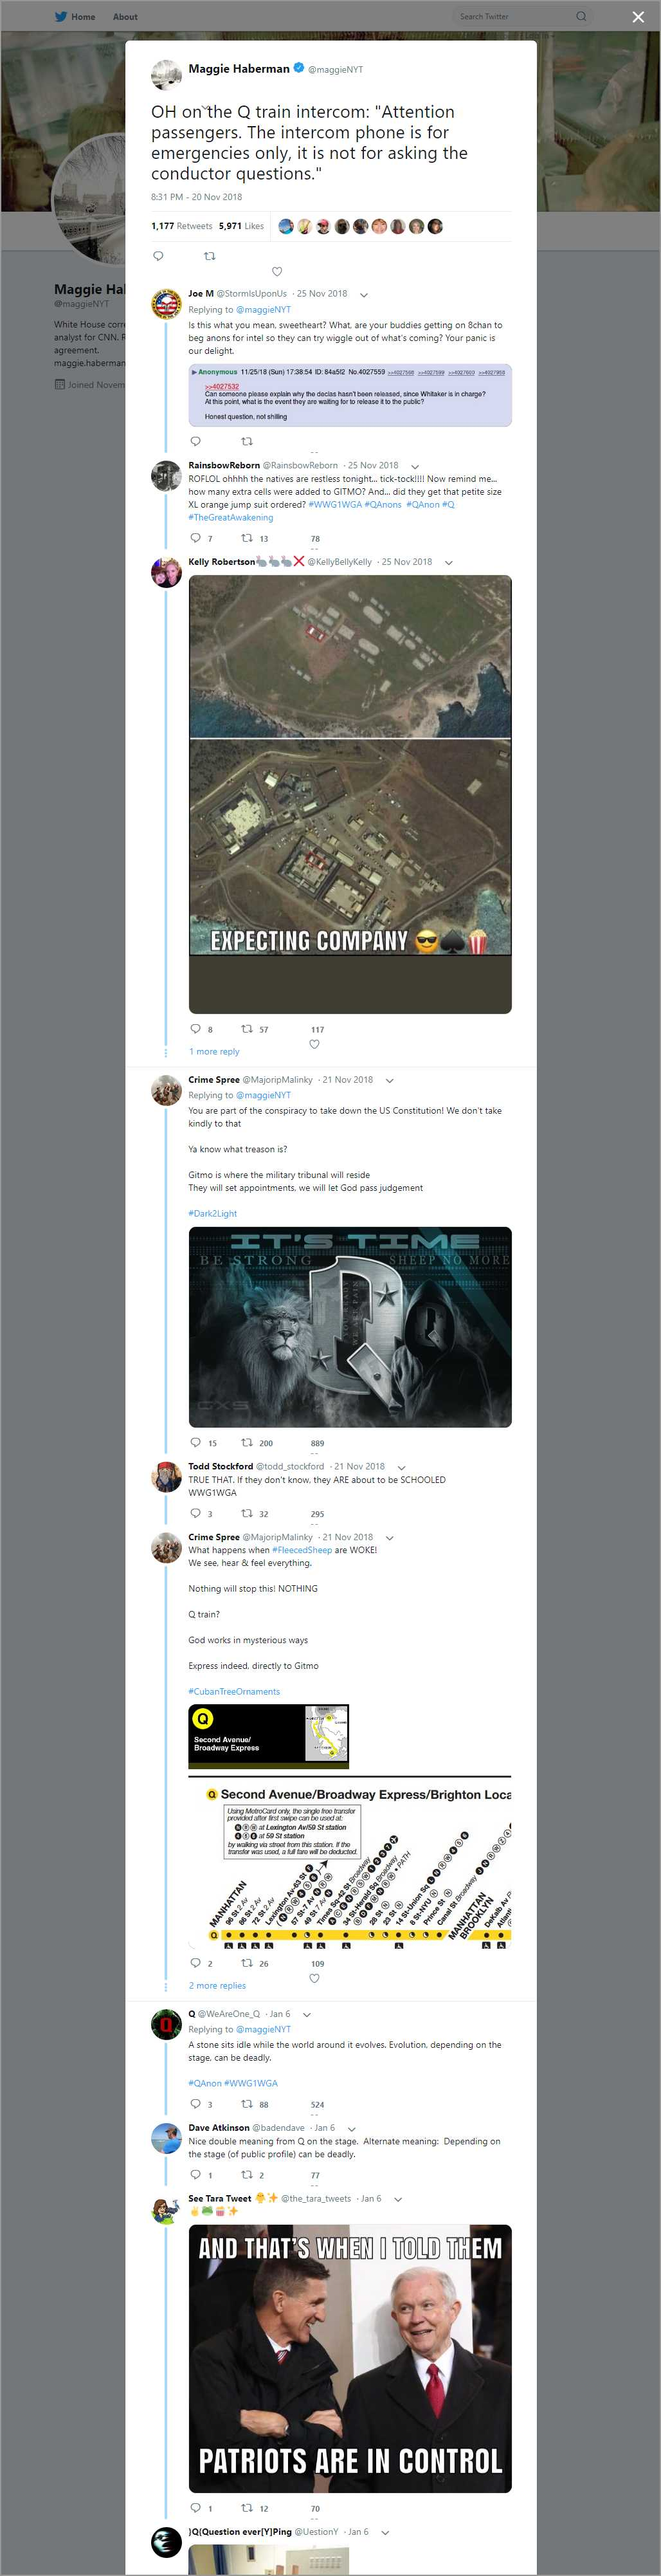Screen dimensions: 661x2576
Task: Like the Q train map tweet
Action: pos(314,1978)
